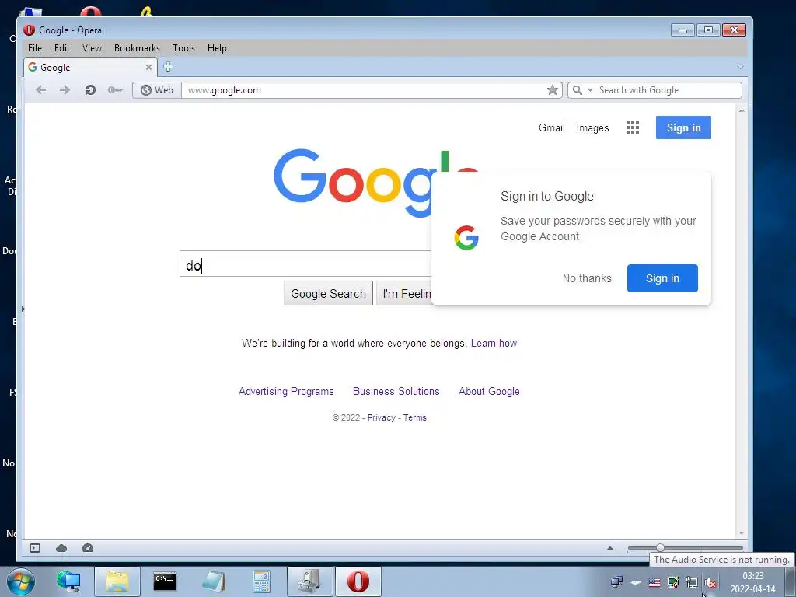This screenshot has height=597, width=796.
Task: Click the Web globe badge in address bar
Action: pos(157,90)
